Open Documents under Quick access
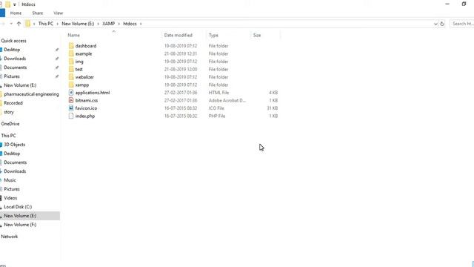This screenshot has height=267, width=474. pyautogui.click(x=15, y=67)
